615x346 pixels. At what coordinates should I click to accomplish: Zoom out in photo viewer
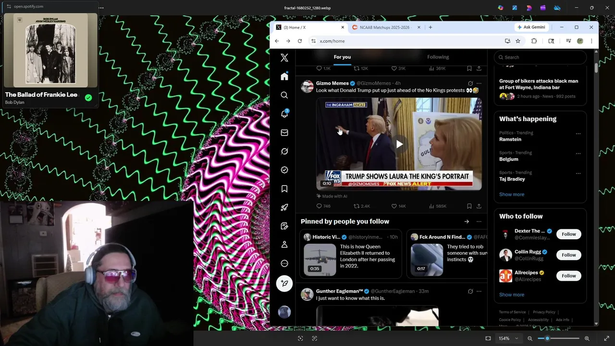530,338
